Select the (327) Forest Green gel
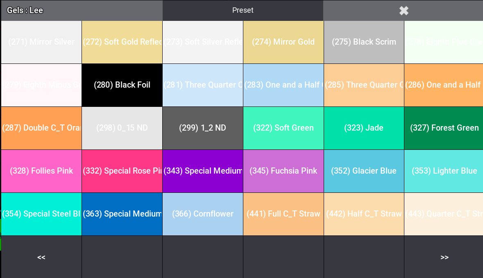 [444, 128]
